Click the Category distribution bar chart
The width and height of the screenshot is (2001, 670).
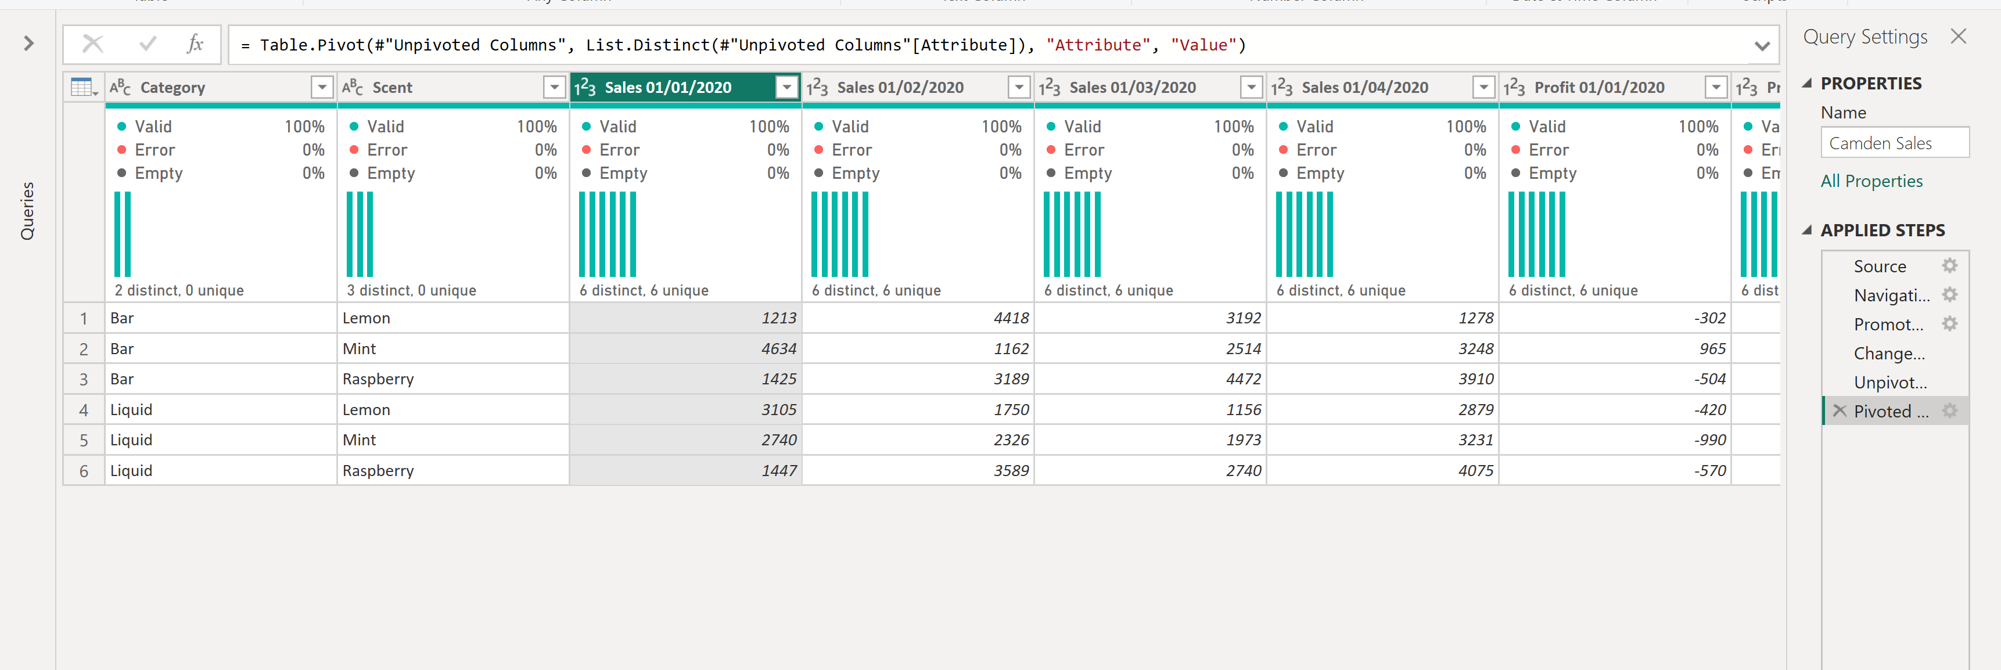pos(123,235)
